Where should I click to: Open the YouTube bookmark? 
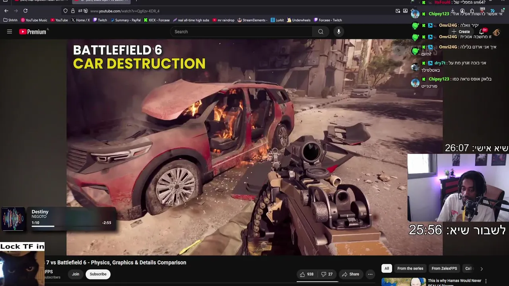click(59, 20)
